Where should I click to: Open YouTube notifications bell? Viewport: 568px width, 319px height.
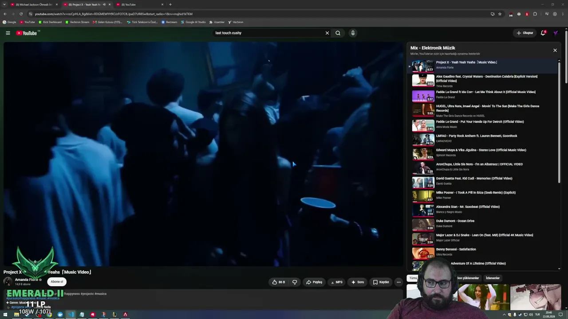[x=543, y=33]
